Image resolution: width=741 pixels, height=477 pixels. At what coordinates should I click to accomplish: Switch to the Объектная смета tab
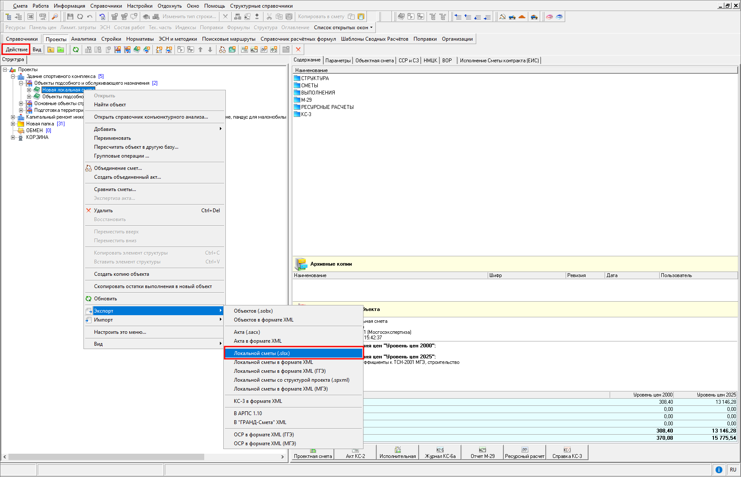(x=375, y=61)
